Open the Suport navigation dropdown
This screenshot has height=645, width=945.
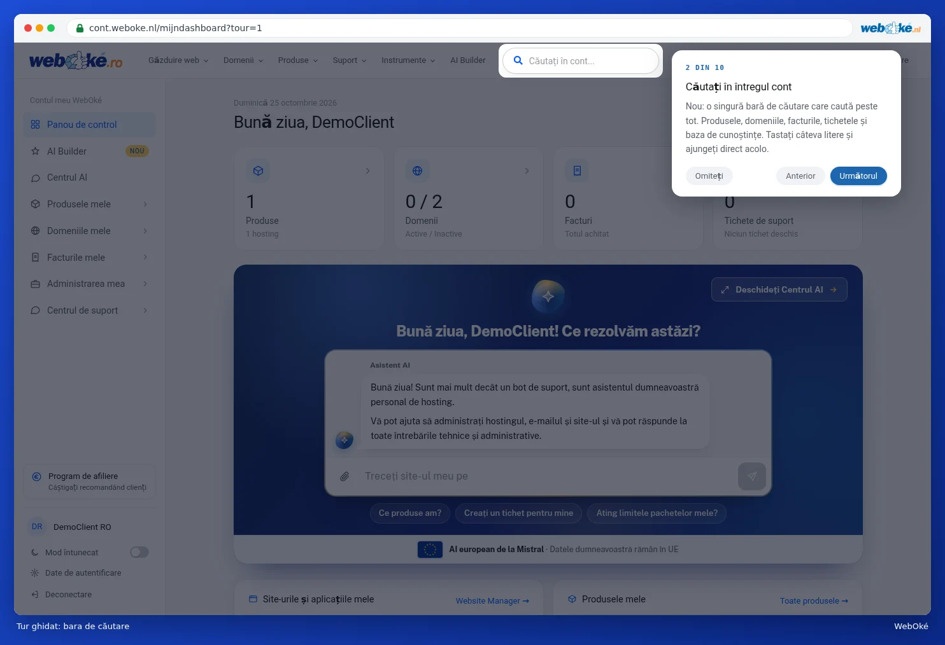350,60
